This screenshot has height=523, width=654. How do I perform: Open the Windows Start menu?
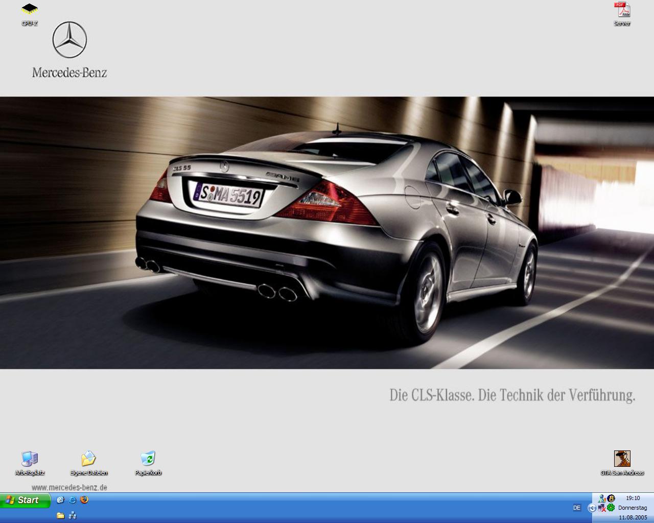(25, 501)
